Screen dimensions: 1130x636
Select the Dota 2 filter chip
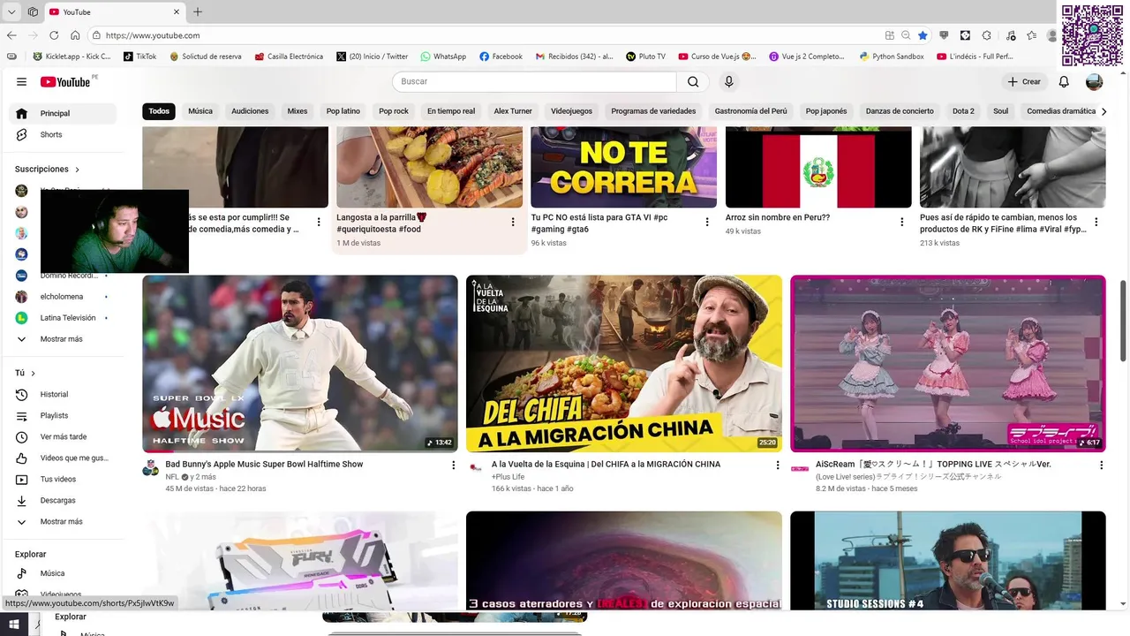963,111
